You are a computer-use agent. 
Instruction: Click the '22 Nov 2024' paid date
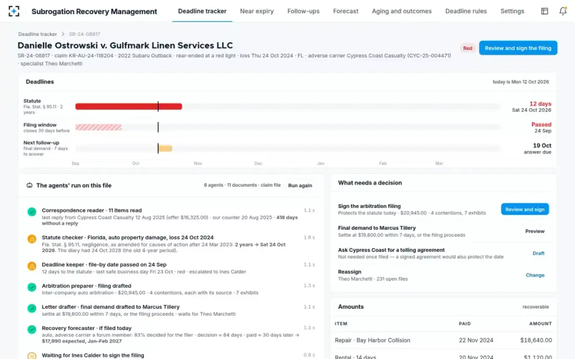coord(476,340)
